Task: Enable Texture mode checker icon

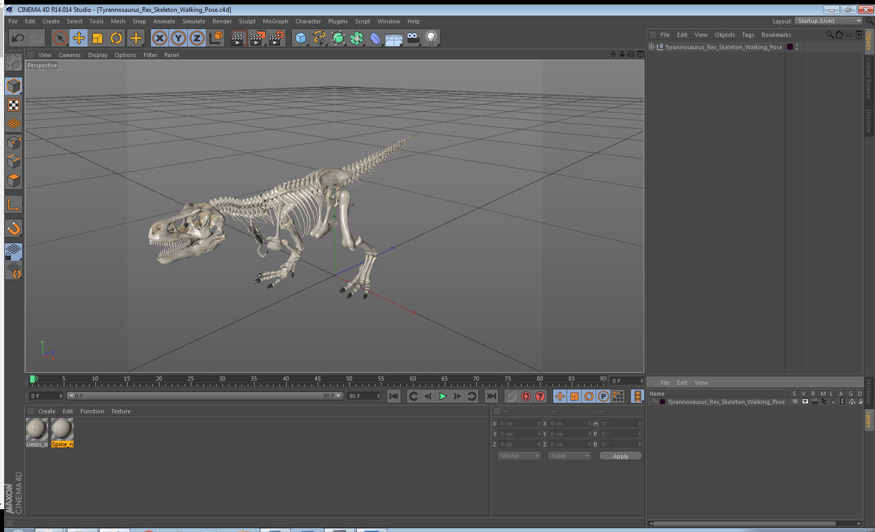Action: click(13, 105)
